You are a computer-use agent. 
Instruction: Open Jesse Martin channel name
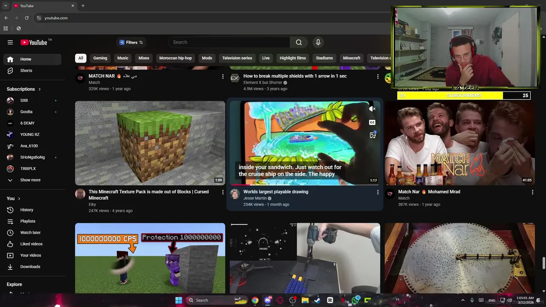[x=255, y=198]
